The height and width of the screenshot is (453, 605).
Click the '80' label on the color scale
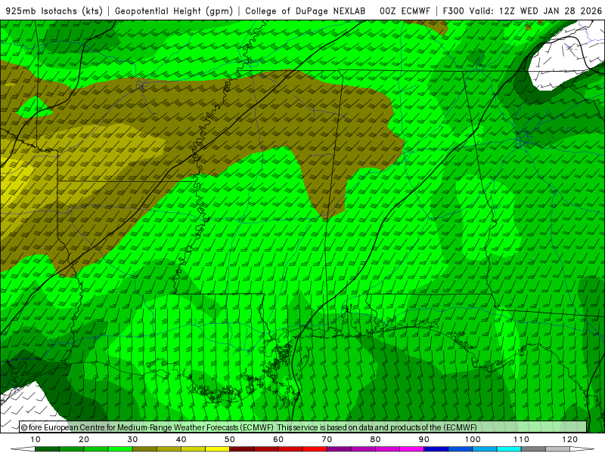[x=375, y=439]
